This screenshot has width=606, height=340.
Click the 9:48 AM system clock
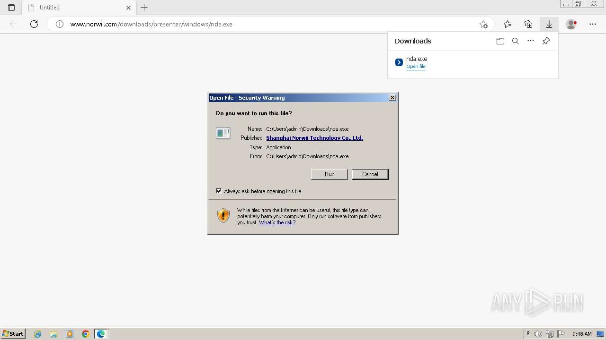pos(582,334)
